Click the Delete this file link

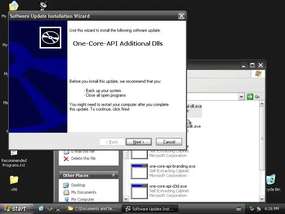(x=79, y=158)
